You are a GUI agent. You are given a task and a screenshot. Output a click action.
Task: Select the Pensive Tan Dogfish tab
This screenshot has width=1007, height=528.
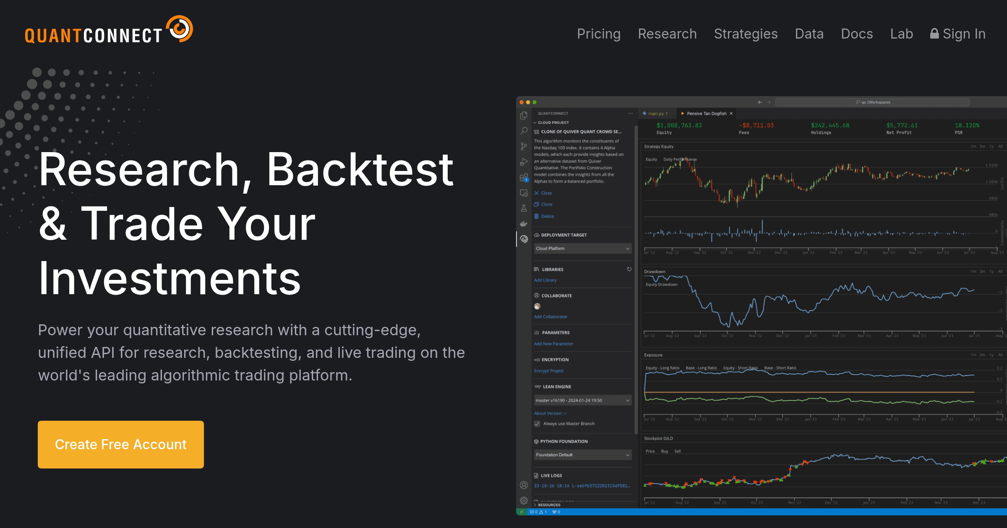706,114
